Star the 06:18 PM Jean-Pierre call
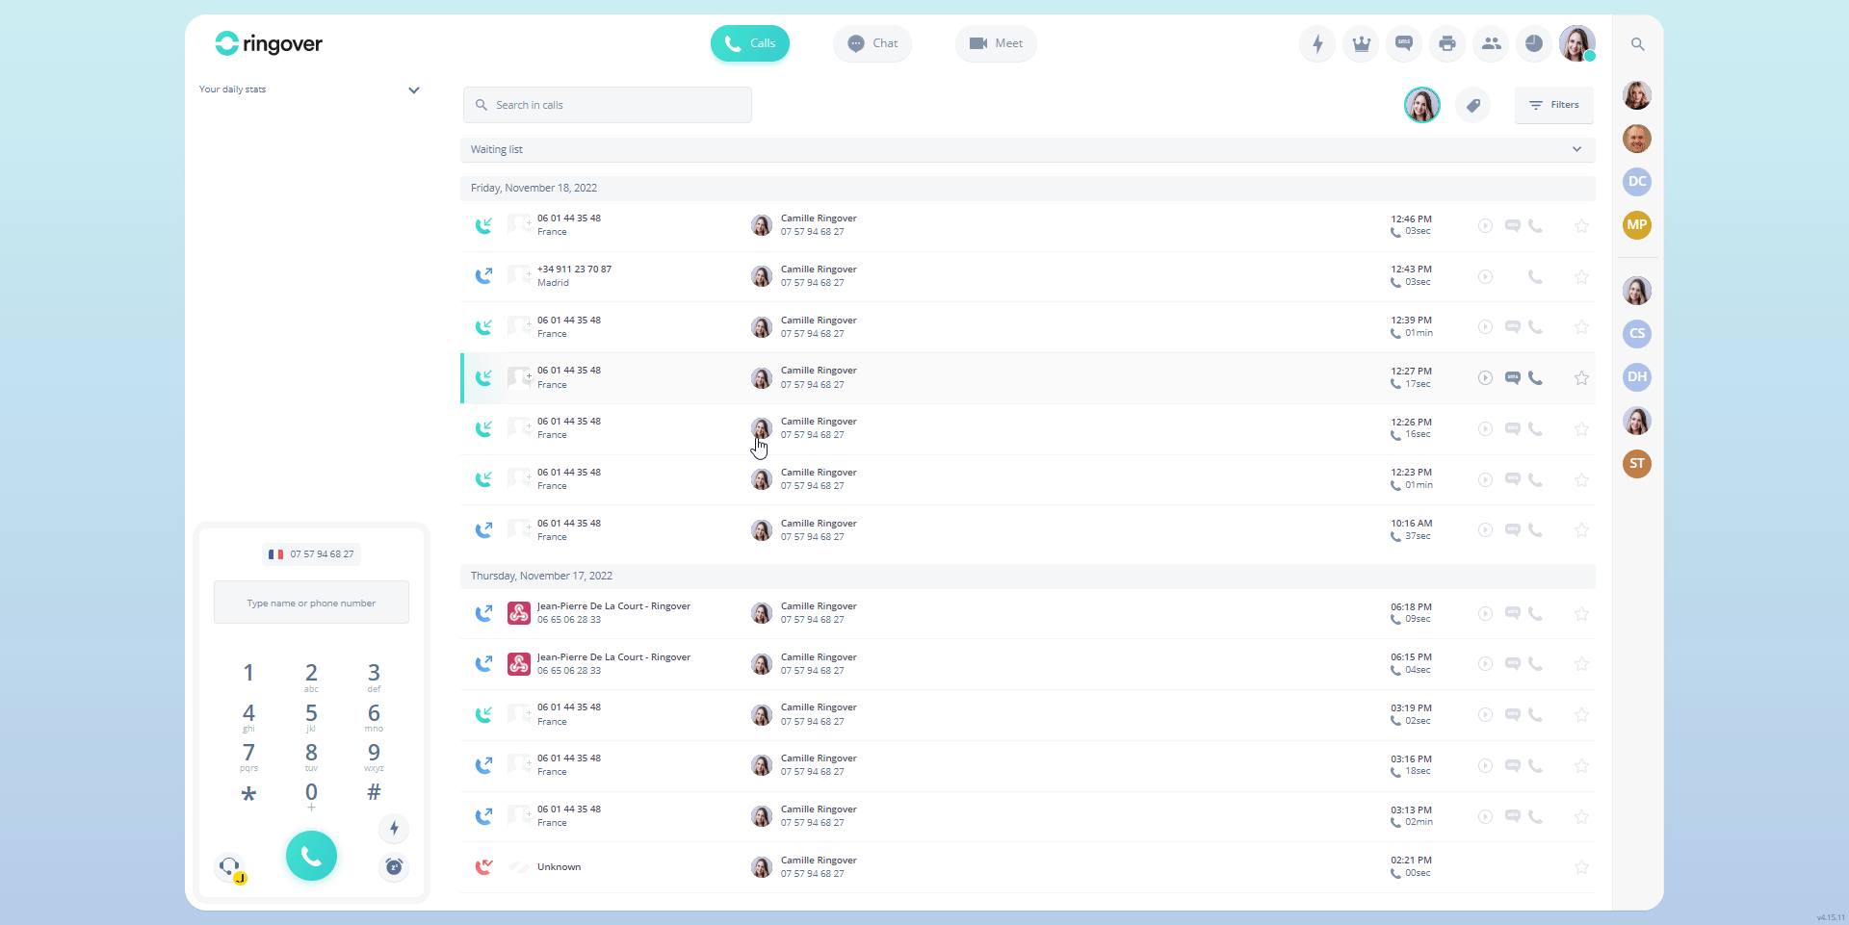This screenshot has height=925, width=1849. pos(1580,614)
